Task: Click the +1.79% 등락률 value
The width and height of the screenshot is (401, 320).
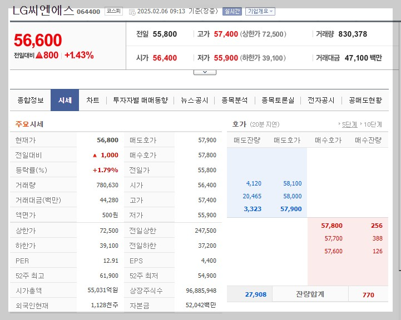Action: [105, 170]
